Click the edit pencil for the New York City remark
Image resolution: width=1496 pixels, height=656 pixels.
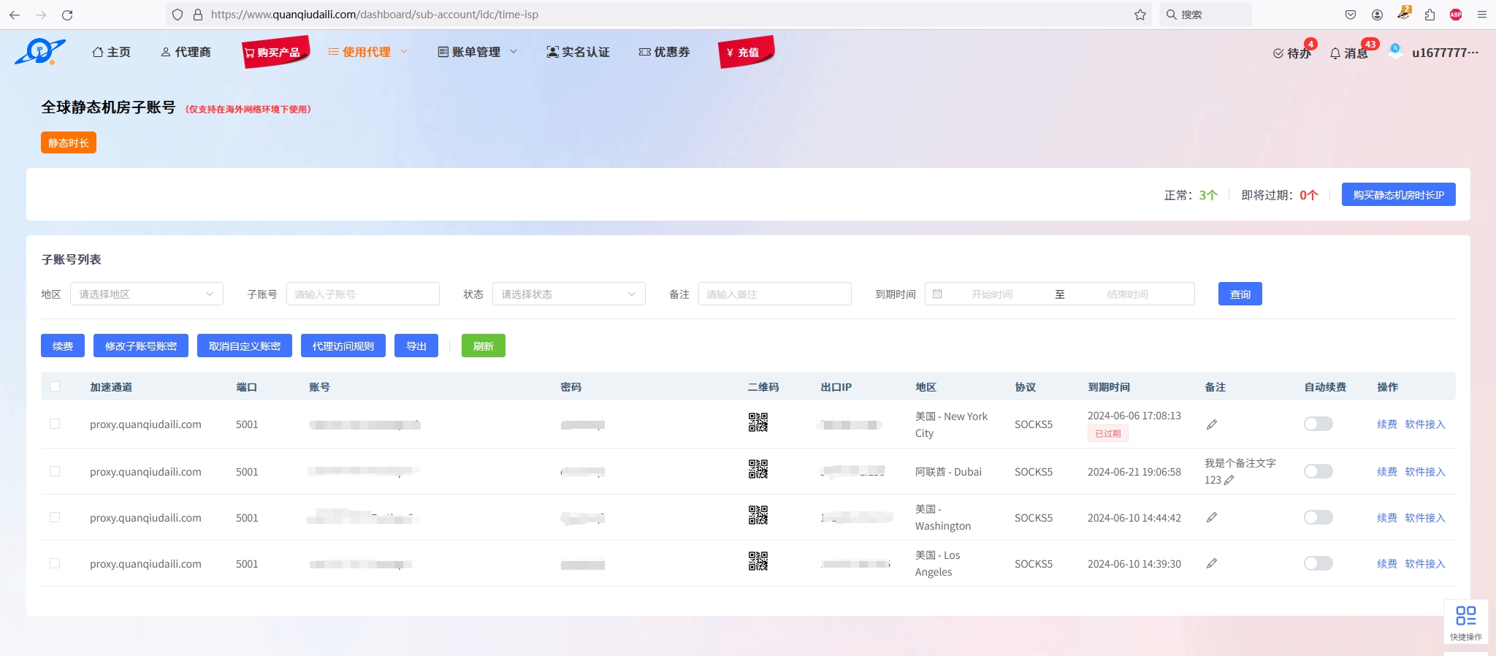tap(1211, 424)
